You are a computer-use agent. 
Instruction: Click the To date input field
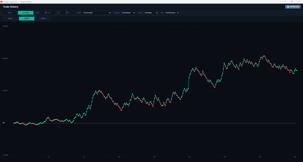click(x=68, y=13)
